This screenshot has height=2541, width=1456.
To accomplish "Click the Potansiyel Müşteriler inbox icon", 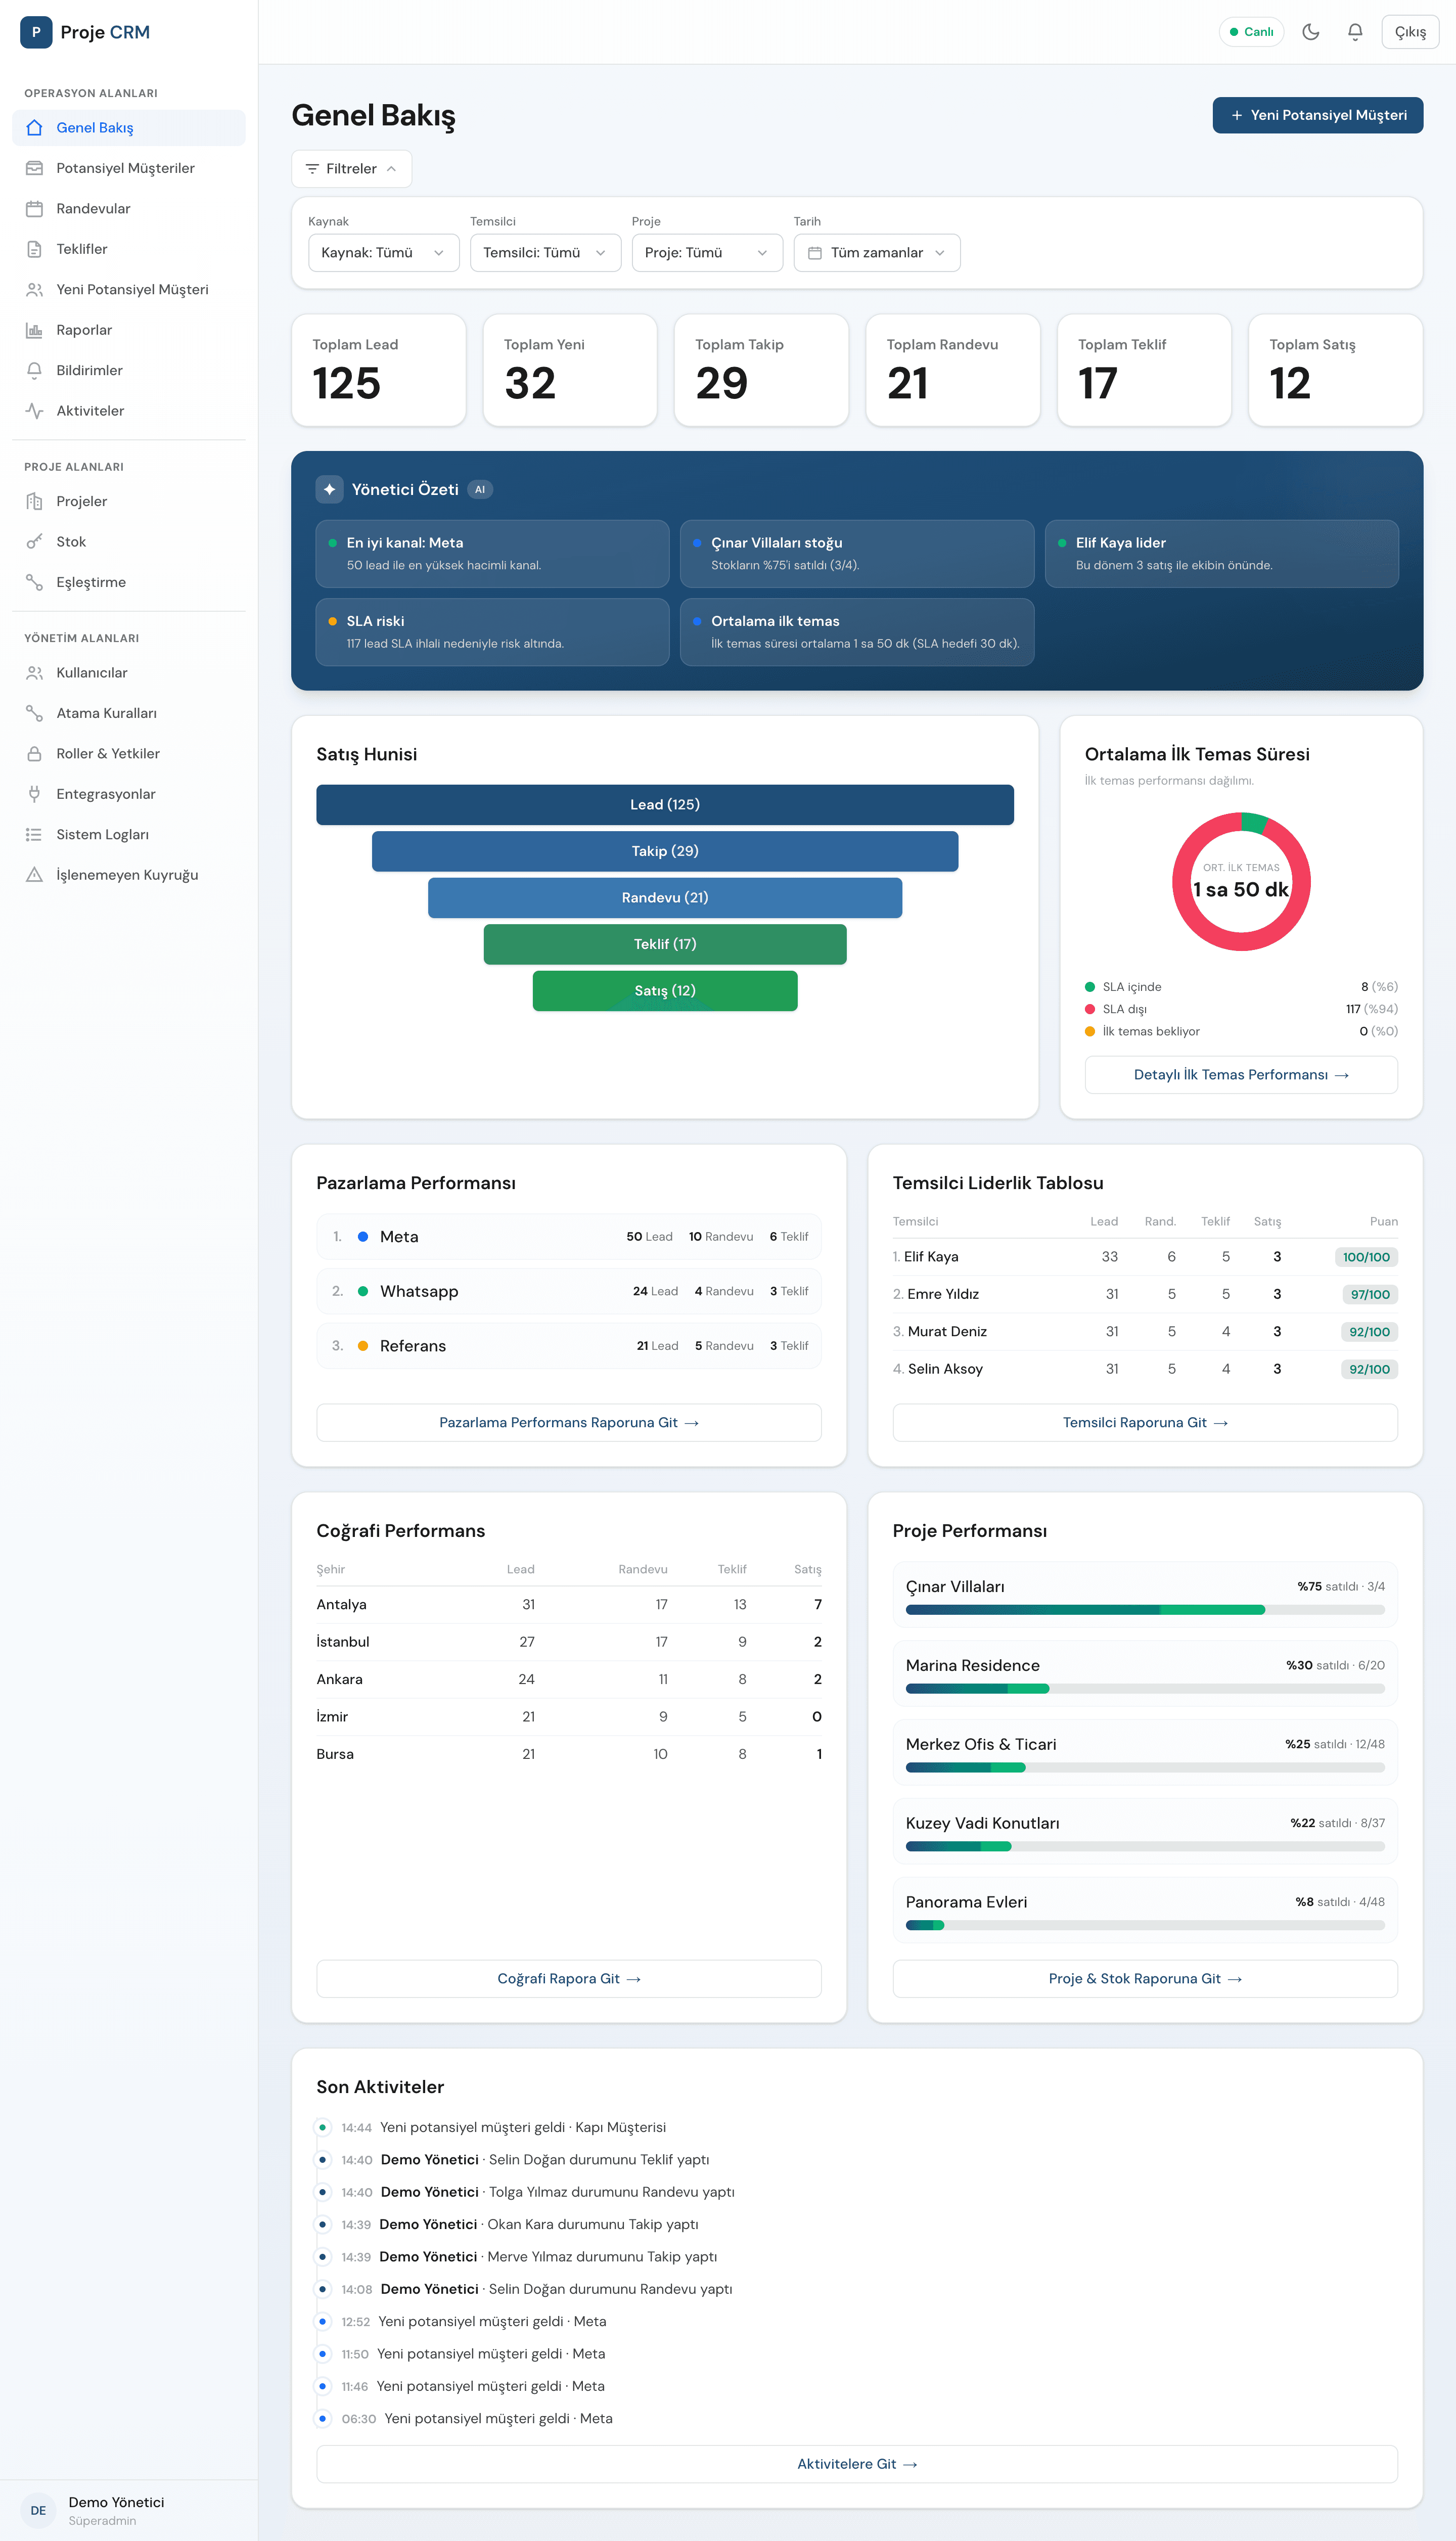I will (x=34, y=168).
